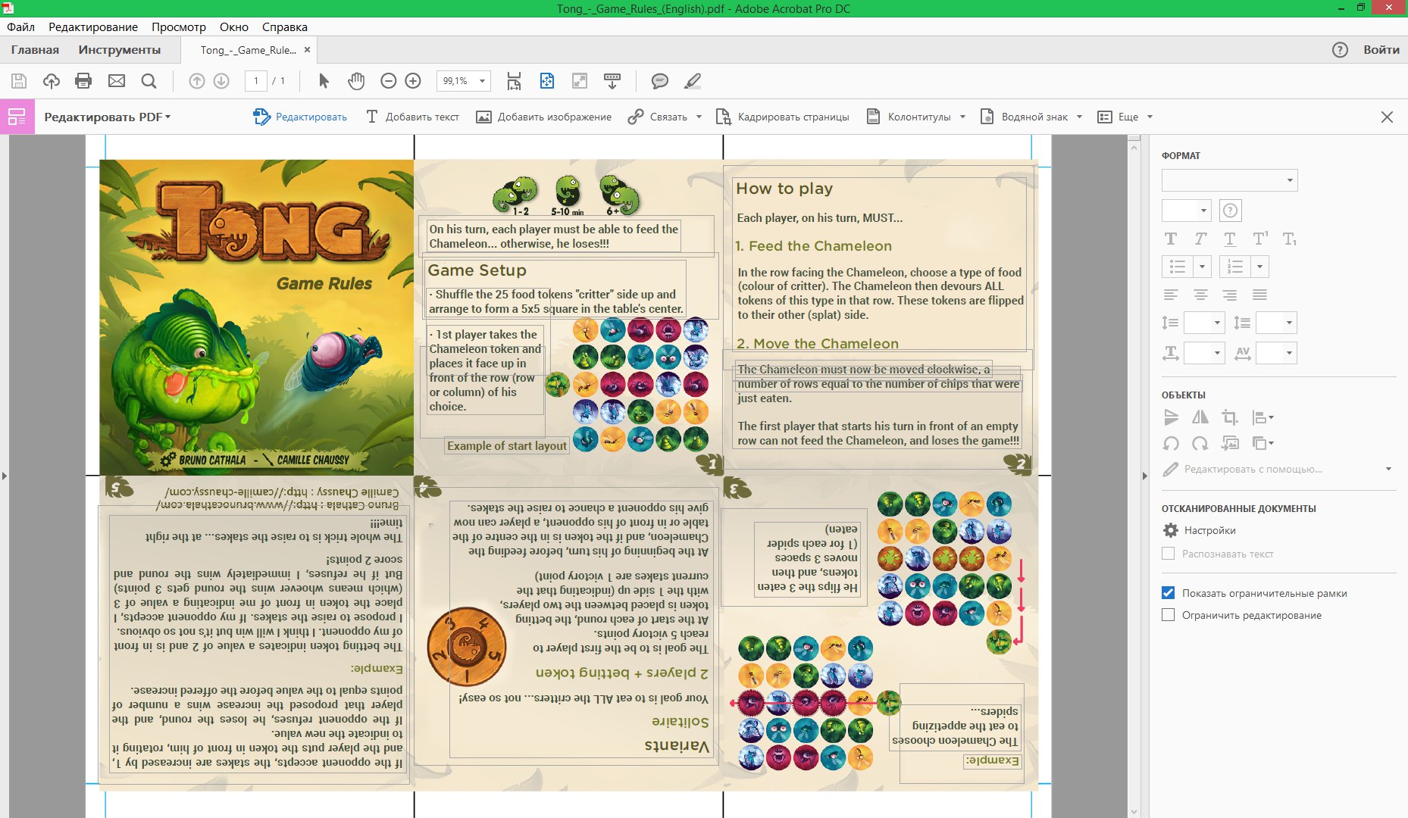The width and height of the screenshot is (1408, 818).
Task: Go to next page arrow
Action: pos(221,81)
